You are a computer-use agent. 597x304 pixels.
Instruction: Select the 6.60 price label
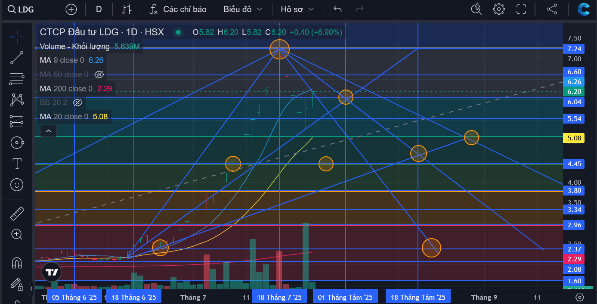pyautogui.click(x=575, y=72)
